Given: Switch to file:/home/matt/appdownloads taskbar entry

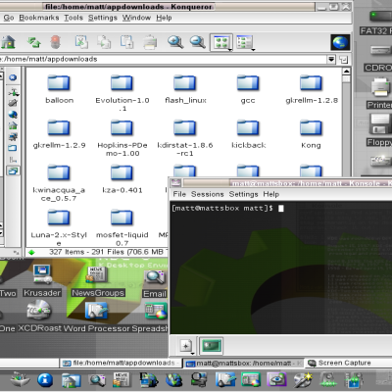Looking at the screenshot, I should click(x=120, y=363).
